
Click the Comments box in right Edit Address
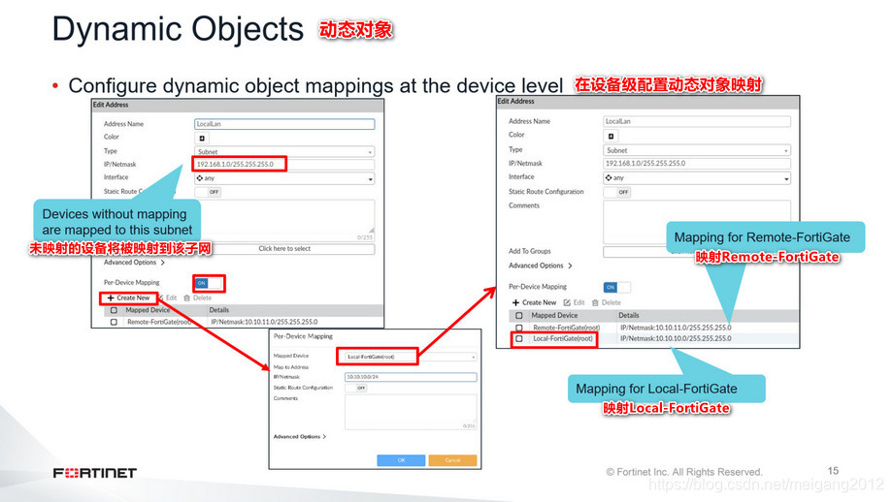tap(697, 222)
